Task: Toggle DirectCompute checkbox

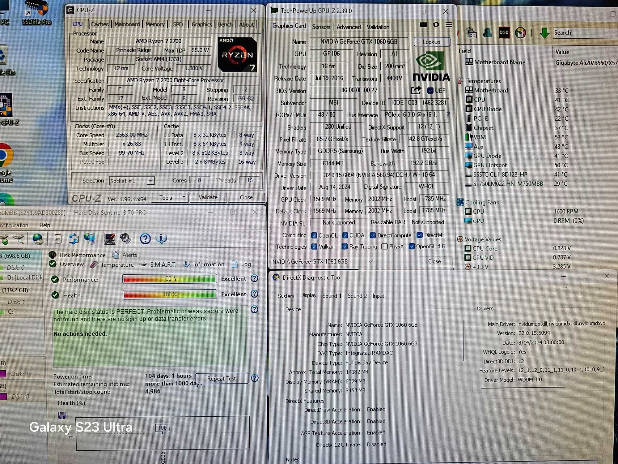Action: pyautogui.click(x=373, y=235)
